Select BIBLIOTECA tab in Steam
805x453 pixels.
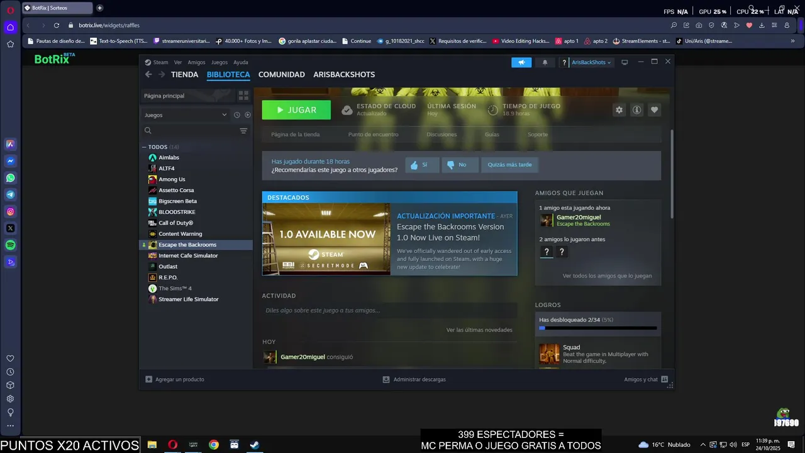coord(228,74)
